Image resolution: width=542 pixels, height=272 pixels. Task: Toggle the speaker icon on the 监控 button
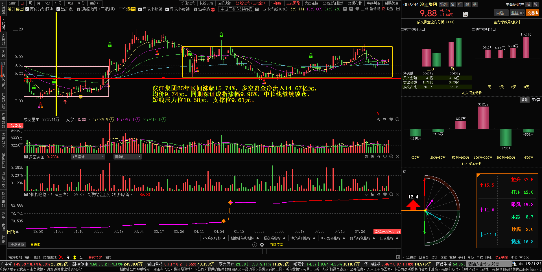(x=522, y=13)
